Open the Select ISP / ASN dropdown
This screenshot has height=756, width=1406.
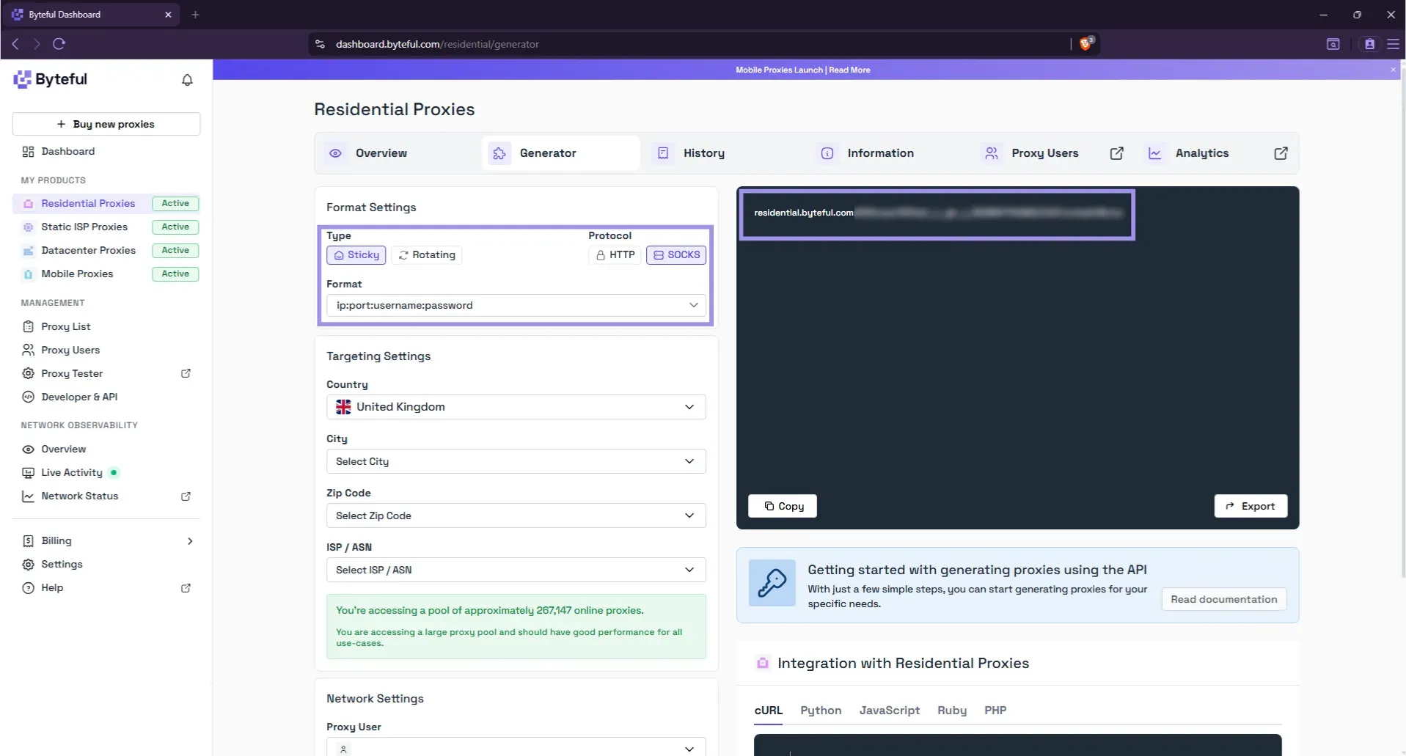pos(516,570)
